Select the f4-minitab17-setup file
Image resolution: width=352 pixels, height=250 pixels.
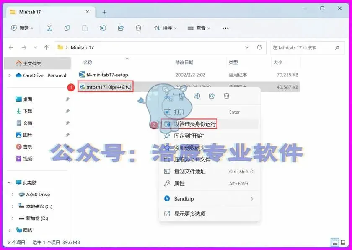tap(104, 75)
